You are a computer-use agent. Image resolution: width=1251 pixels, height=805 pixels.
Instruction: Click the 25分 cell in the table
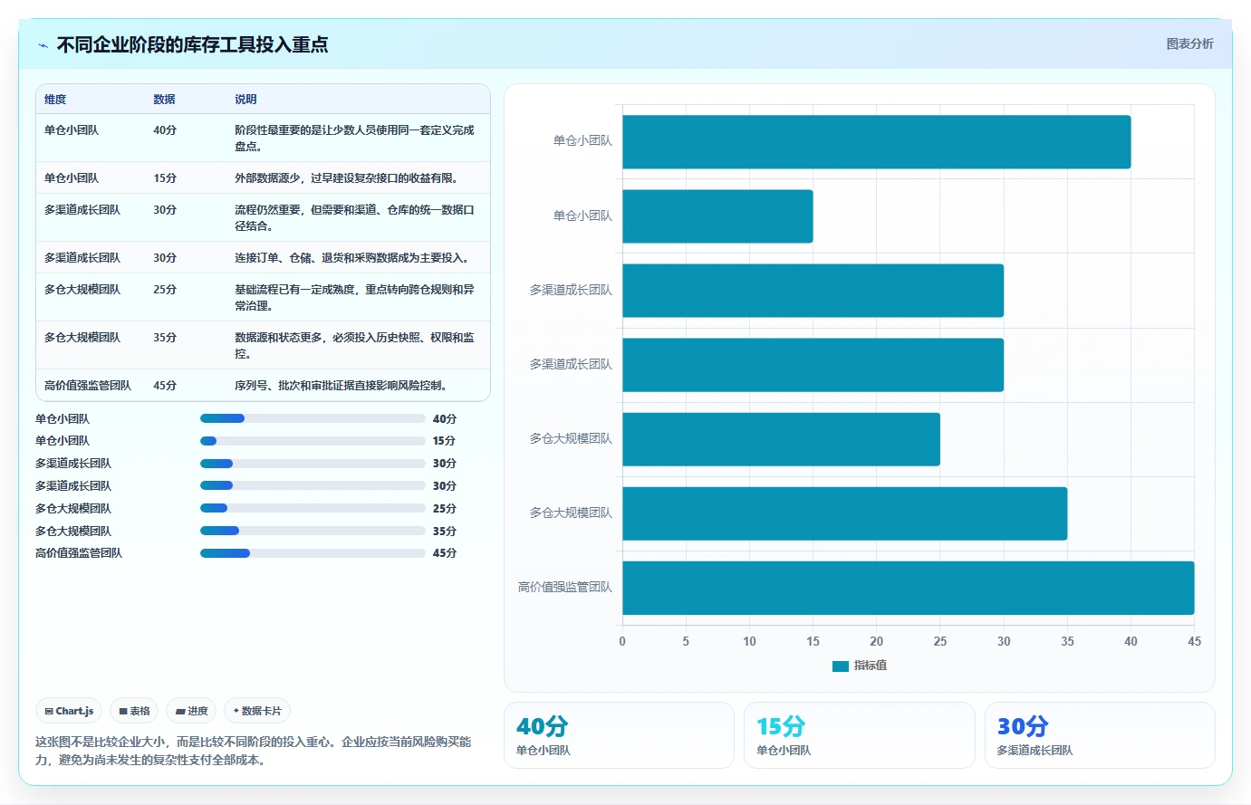click(165, 290)
